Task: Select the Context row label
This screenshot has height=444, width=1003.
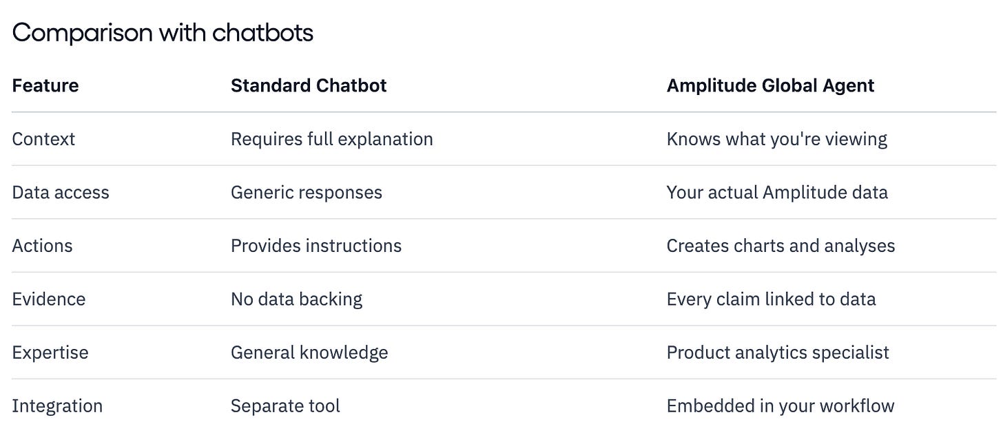Action: (43, 139)
